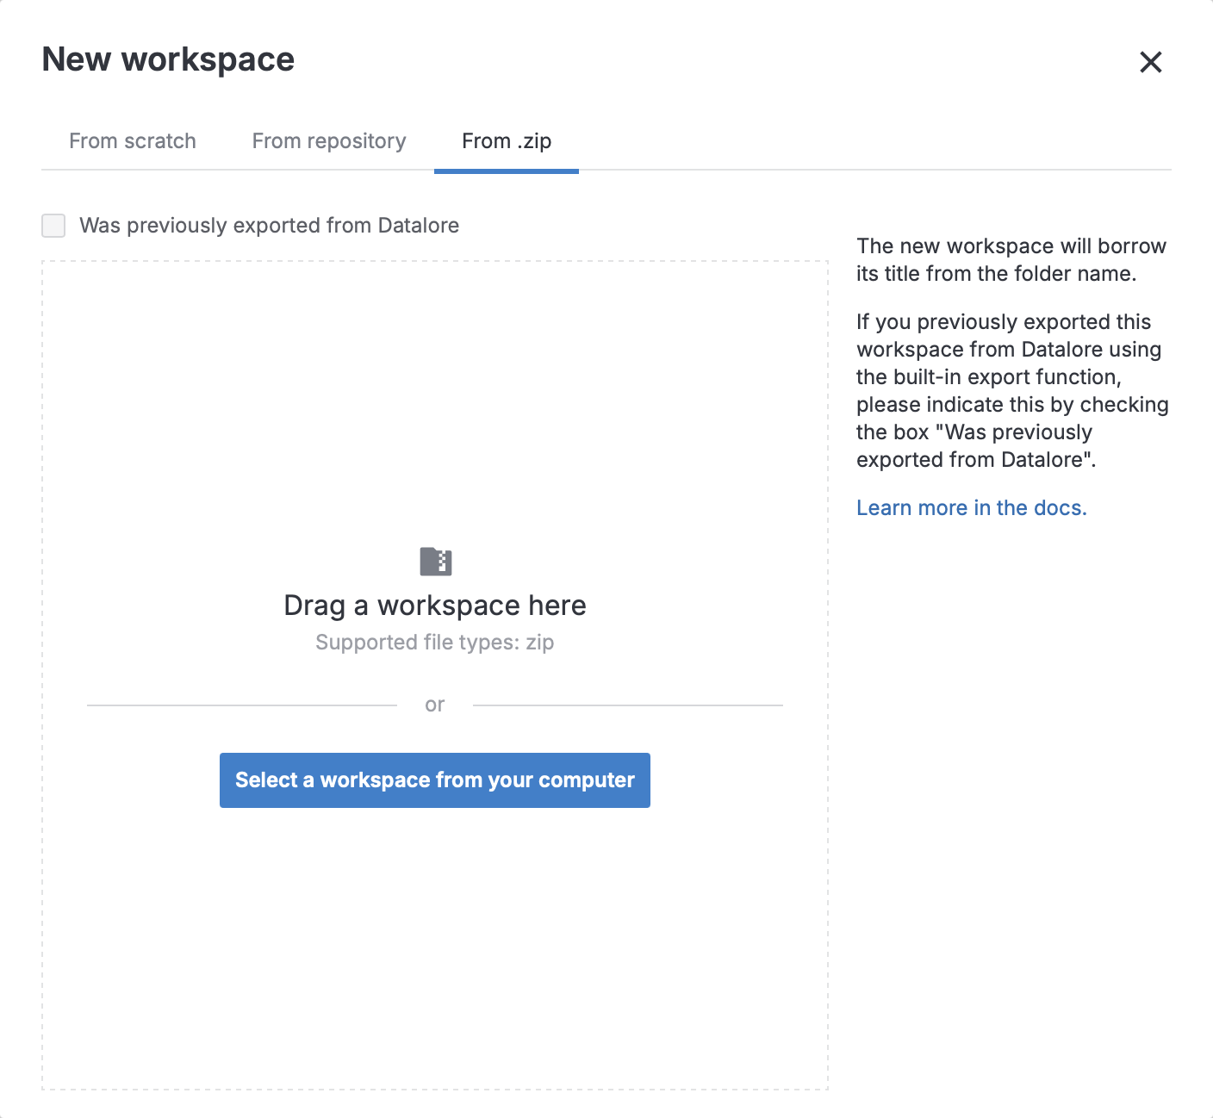1213x1118 pixels.
Task: Click the New workspace dialog title
Action: point(168,59)
